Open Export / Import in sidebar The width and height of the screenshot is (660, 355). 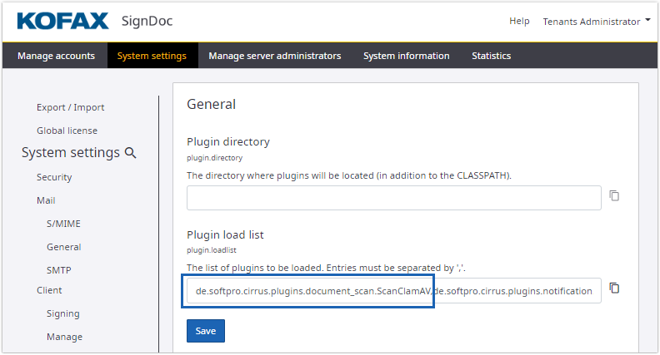tap(70, 107)
